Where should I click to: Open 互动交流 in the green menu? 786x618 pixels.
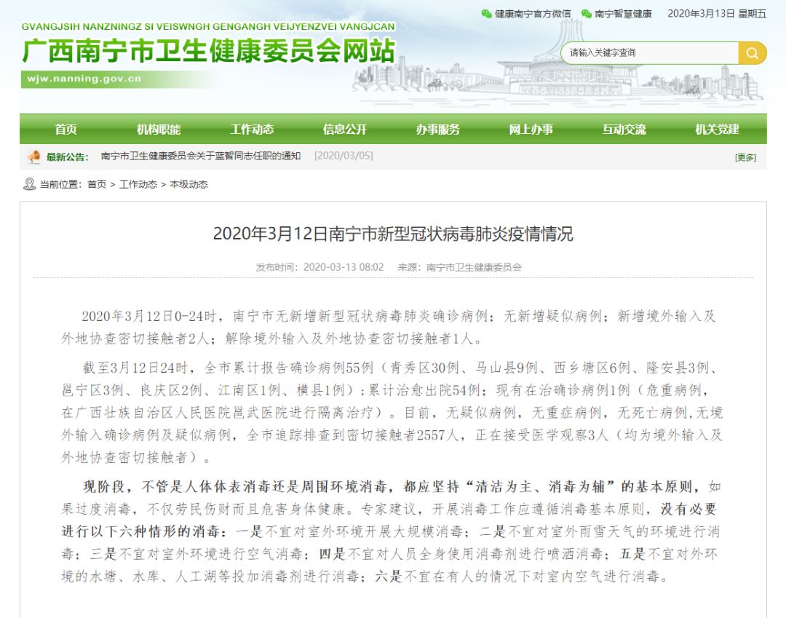point(624,130)
